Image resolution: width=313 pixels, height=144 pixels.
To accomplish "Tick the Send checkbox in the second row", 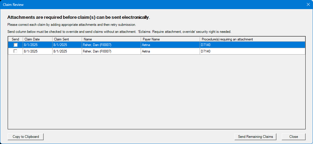I will (15, 51).
